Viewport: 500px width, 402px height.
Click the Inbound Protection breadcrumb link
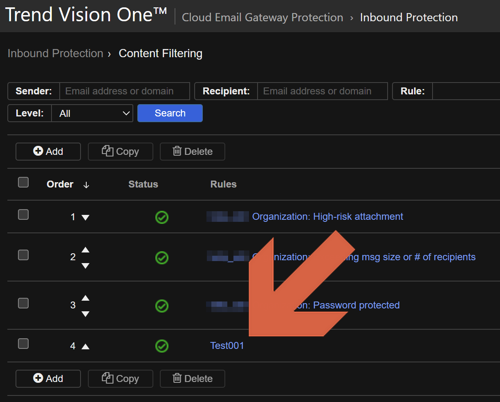(x=55, y=54)
